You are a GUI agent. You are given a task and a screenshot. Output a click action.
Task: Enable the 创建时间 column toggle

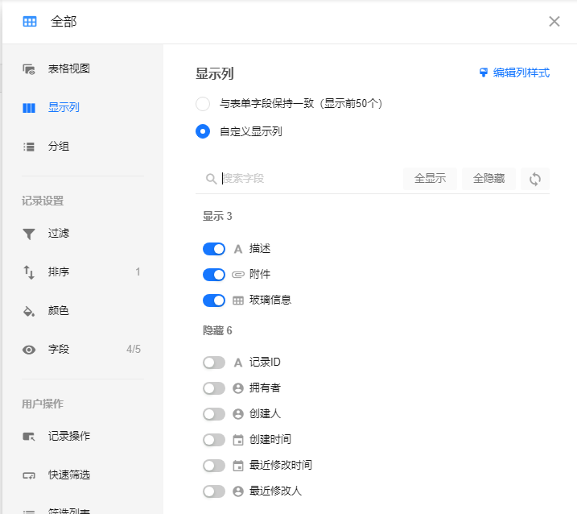tap(214, 440)
